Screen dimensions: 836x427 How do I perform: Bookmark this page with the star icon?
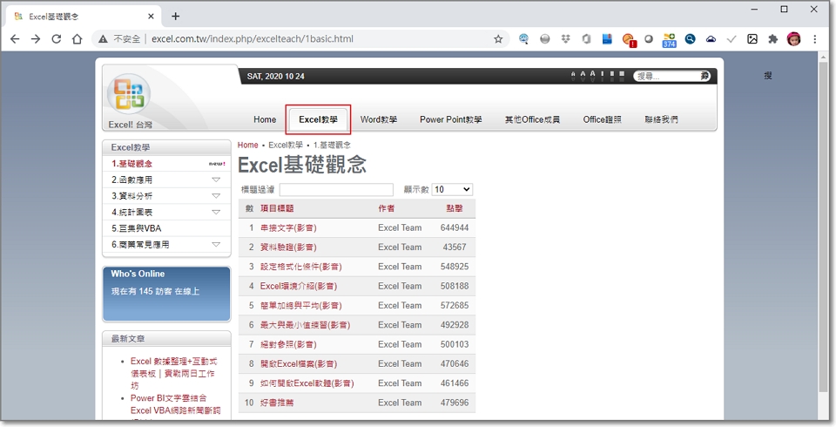(x=498, y=39)
